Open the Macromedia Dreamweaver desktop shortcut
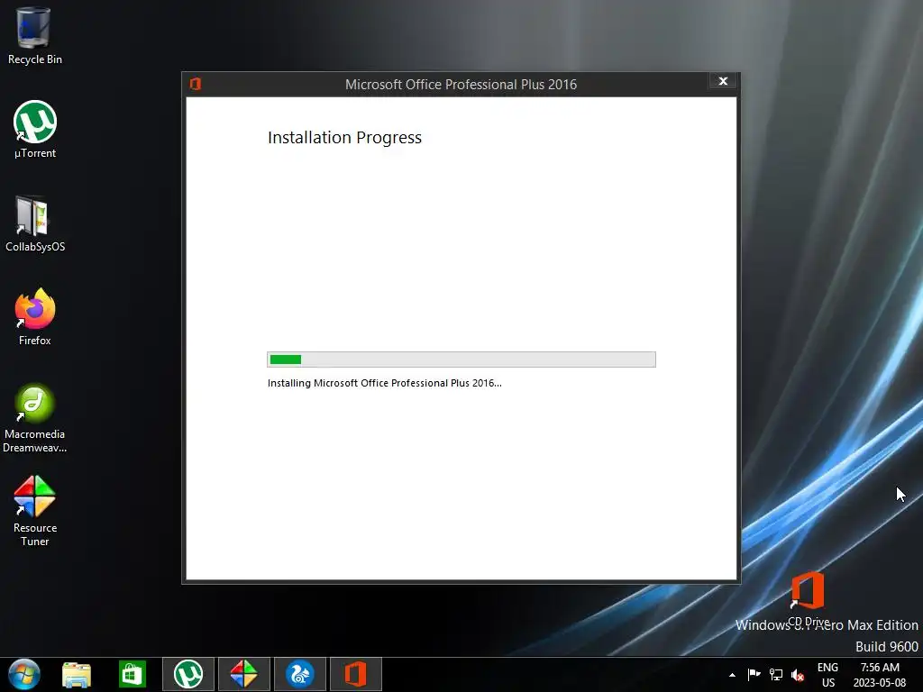 [x=35, y=418]
